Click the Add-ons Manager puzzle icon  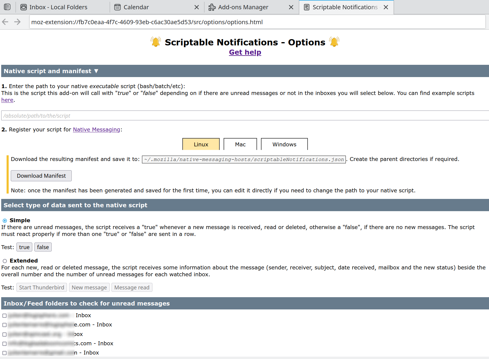click(212, 7)
